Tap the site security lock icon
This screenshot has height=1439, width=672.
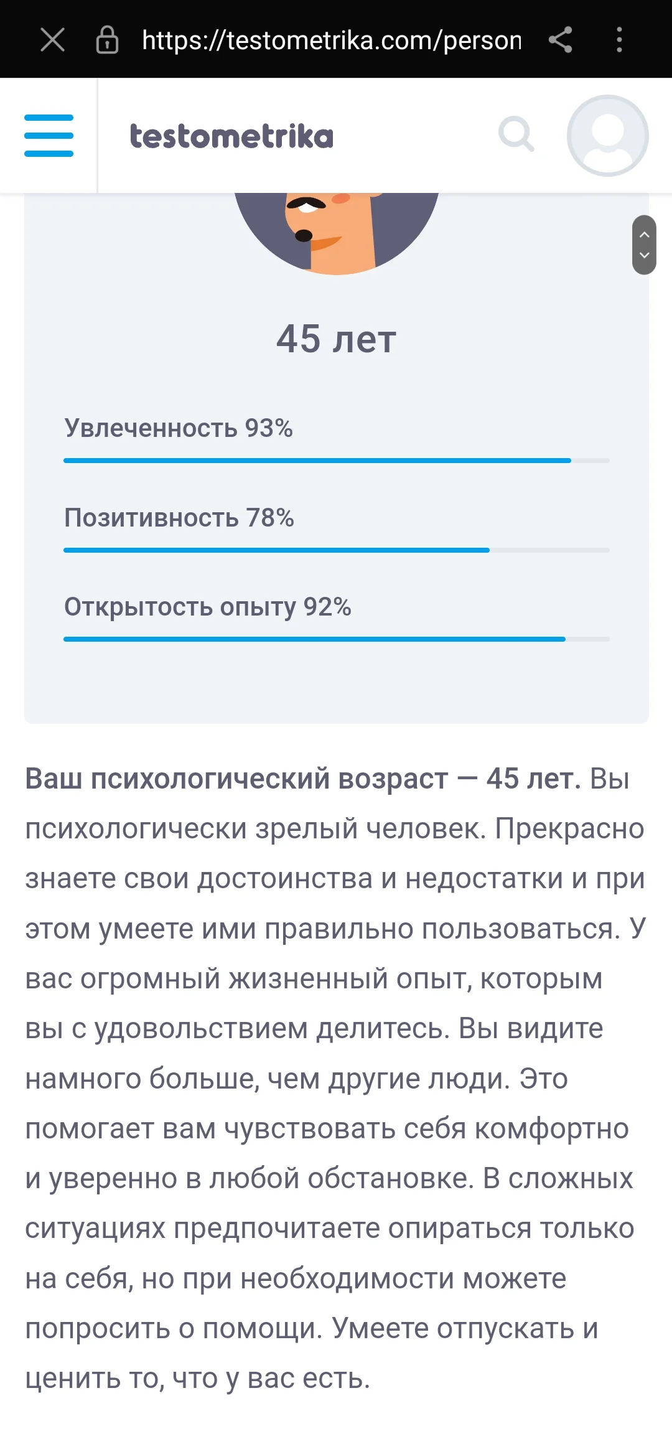tap(107, 40)
